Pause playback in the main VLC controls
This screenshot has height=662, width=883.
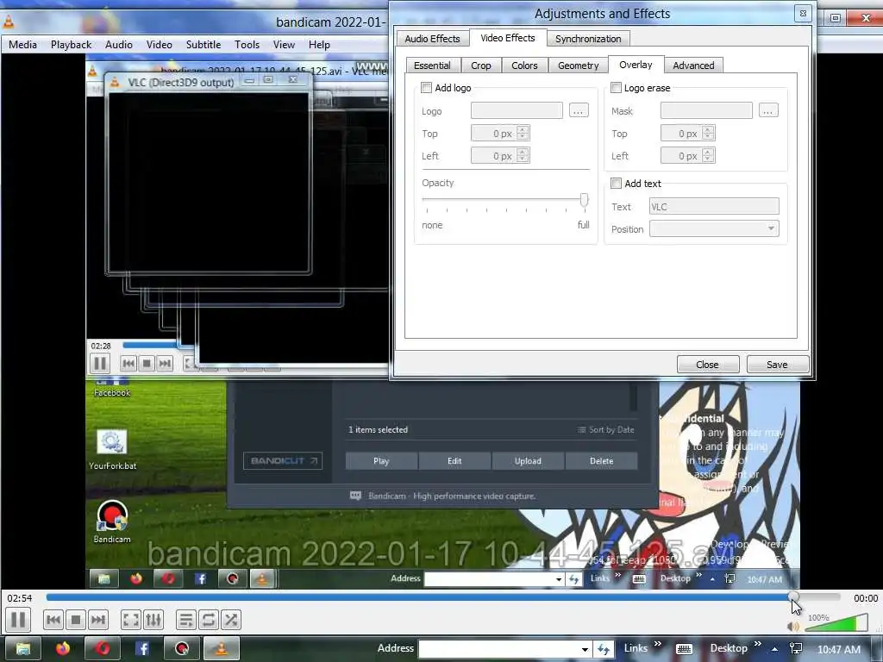pyautogui.click(x=18, y=620)
